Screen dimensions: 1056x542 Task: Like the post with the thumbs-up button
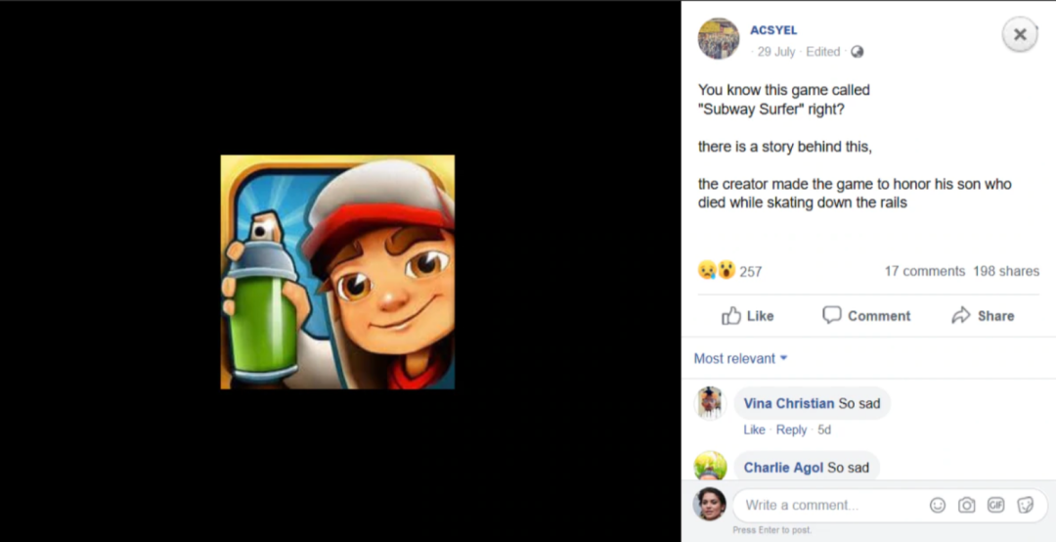(x=748, y=315)
